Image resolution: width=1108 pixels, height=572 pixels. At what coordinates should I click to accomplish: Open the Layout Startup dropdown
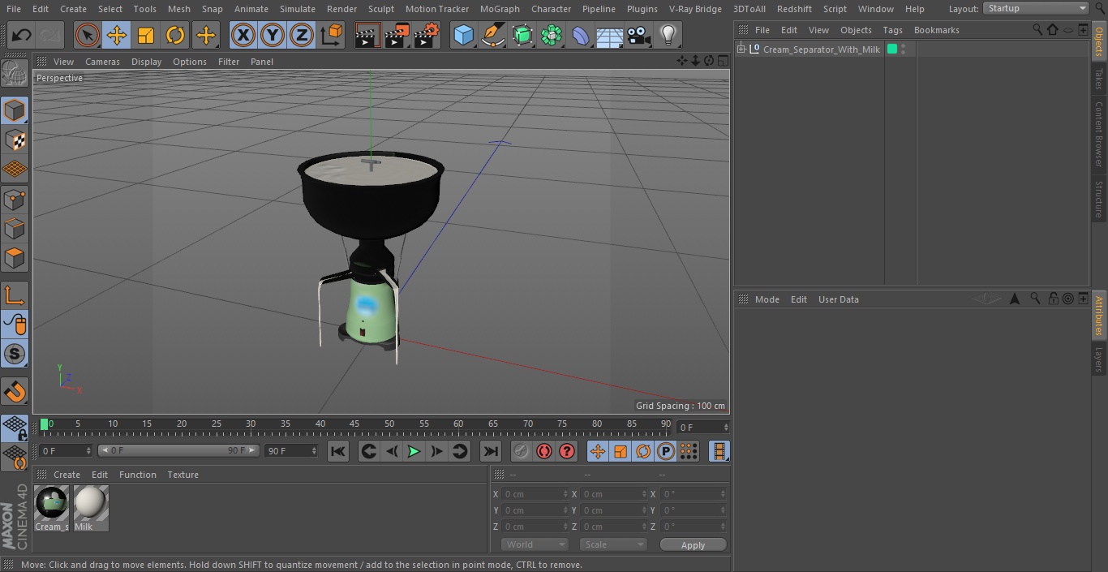[1036, 8]
